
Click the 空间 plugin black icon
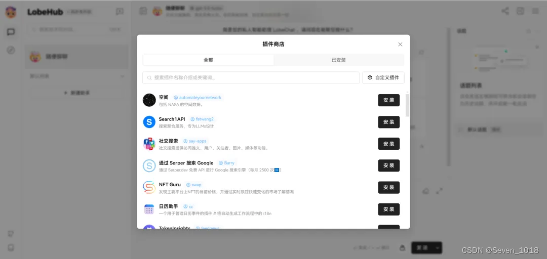click(149, 100)
